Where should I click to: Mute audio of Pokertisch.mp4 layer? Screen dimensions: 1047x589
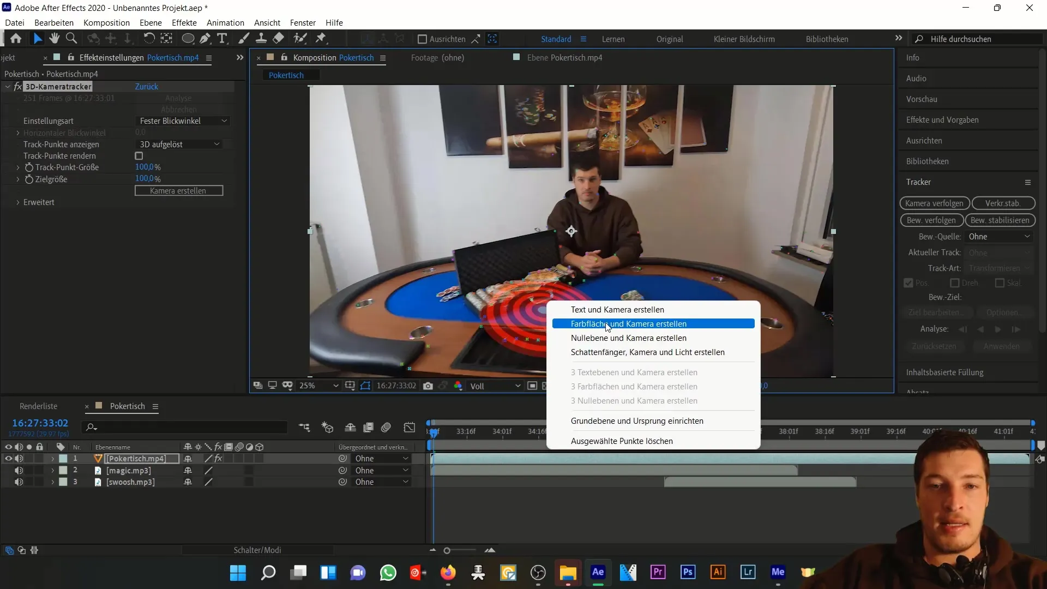(19, 459)
